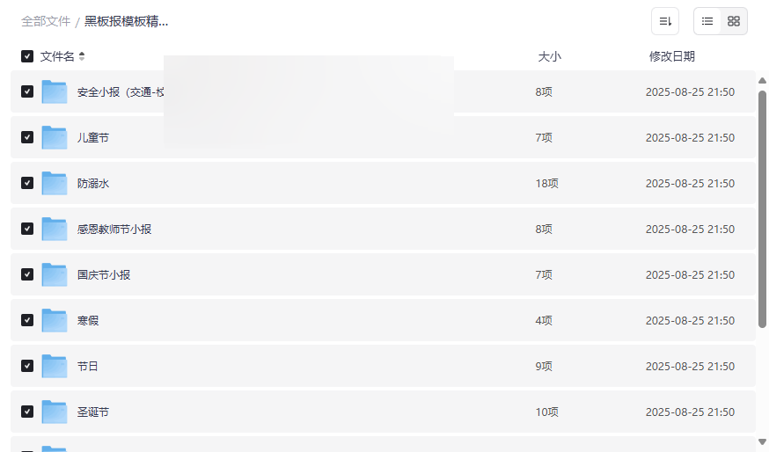
Task: Click the vertical scrollbar thumb
Action: tap(762, 208)
